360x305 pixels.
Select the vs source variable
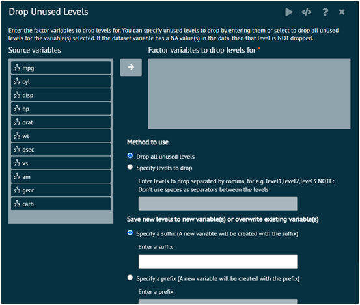click(x=61, y=163)
